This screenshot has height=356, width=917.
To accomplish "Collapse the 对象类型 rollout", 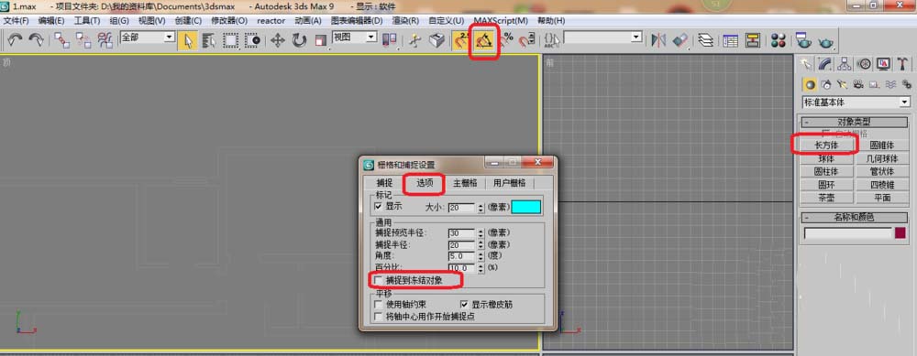I will click(855, 122).
